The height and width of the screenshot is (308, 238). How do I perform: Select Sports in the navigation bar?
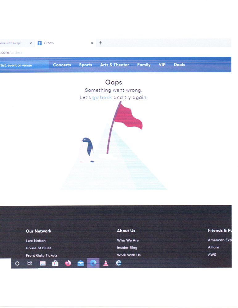pyautogui.click(x=85, y=65)
